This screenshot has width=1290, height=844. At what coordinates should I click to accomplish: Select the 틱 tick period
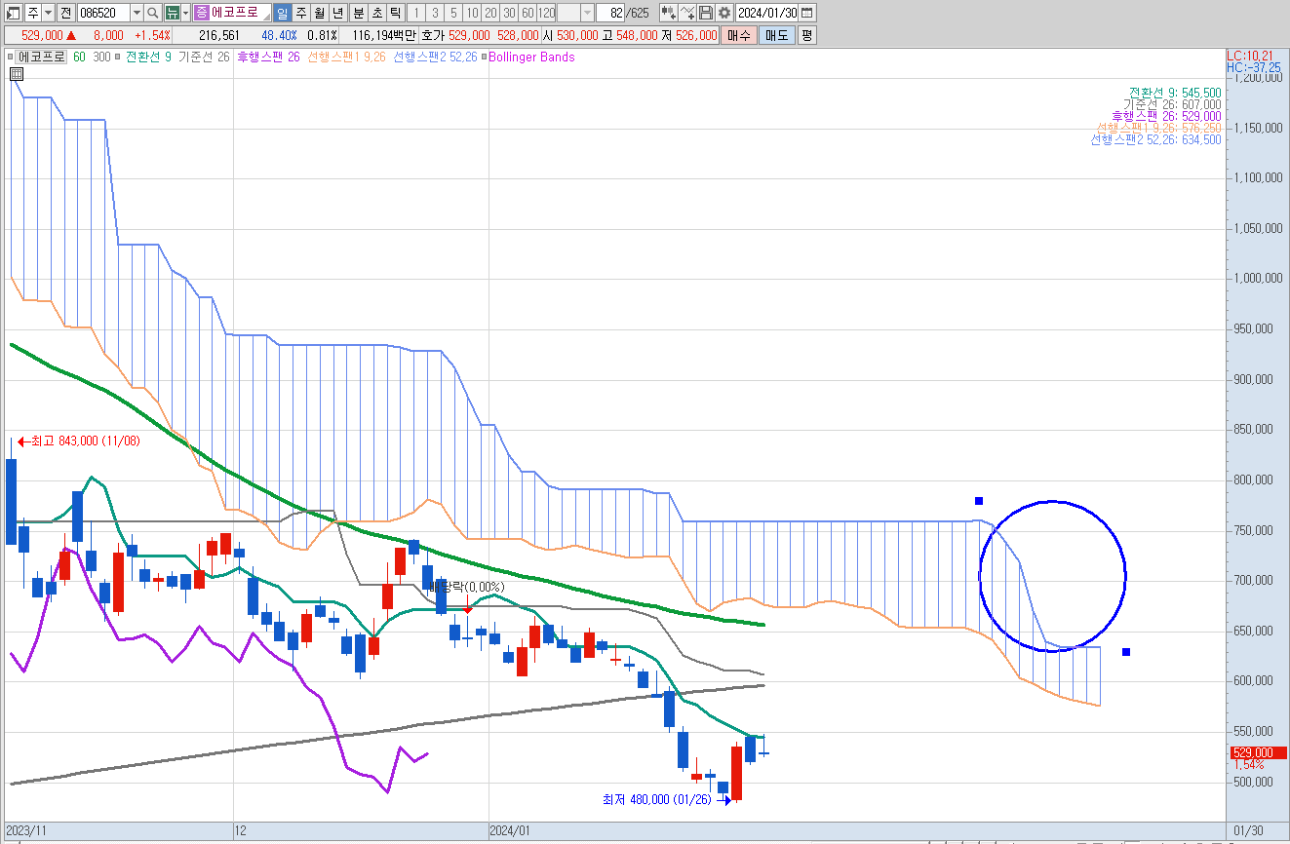395,13
